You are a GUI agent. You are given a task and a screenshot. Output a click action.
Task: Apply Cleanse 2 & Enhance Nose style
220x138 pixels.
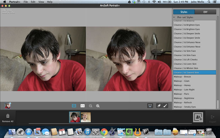click(194, 42)
